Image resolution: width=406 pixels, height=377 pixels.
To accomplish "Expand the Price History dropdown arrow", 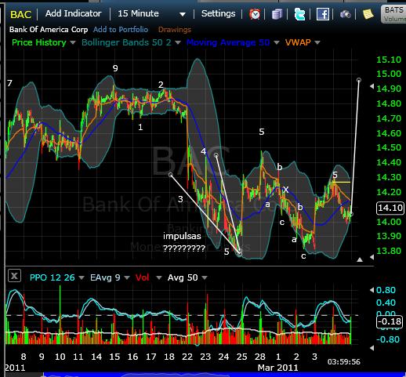I will [72, 42].
